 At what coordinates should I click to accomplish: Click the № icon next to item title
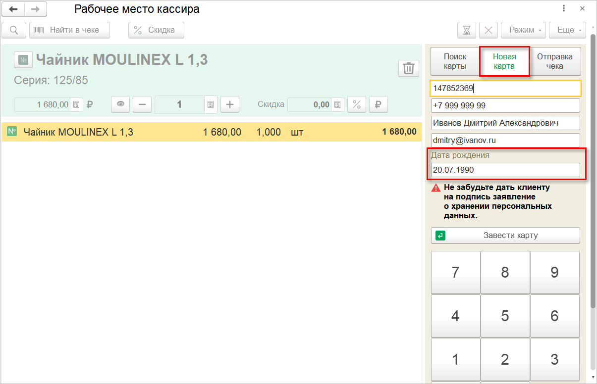click(x=23, y=60)
